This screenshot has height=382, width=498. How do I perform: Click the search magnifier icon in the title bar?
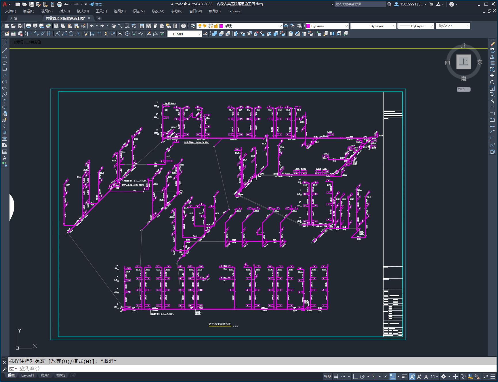[x=390, y=4]
